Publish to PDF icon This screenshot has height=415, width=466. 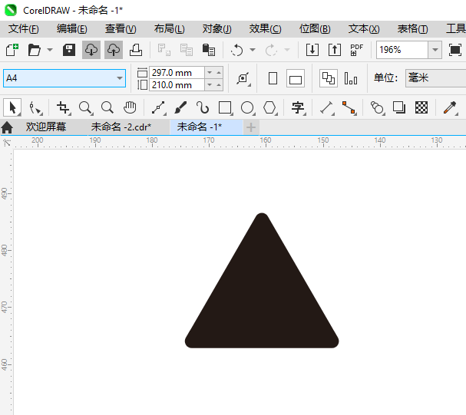click(x=357, y=50)
